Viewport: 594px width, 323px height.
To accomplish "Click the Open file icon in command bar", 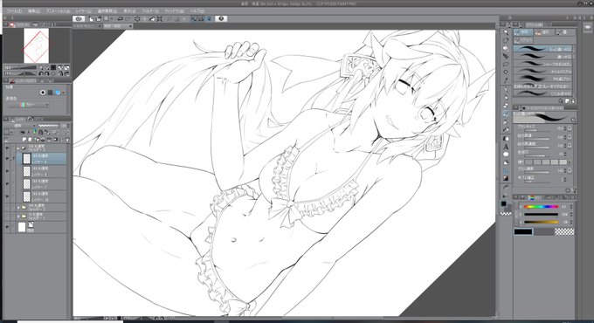I will pyautogui.click(x=99, y=18).
